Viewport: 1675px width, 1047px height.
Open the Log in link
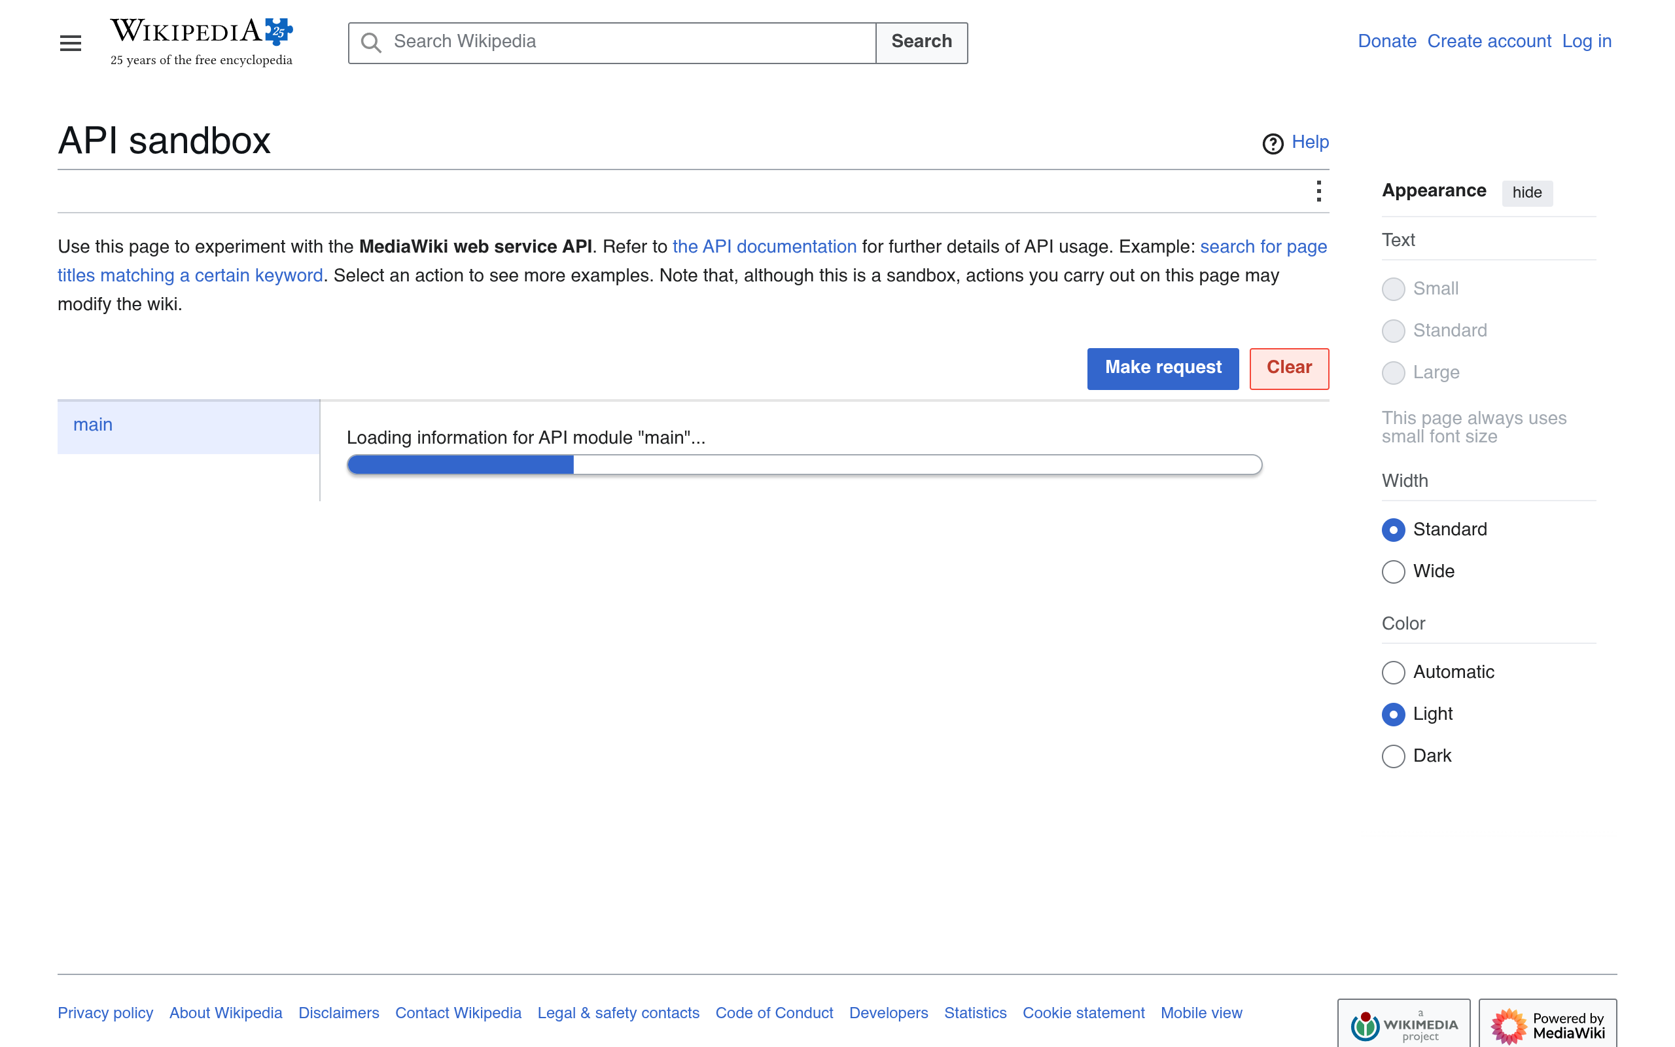[x=1587, y=41]
